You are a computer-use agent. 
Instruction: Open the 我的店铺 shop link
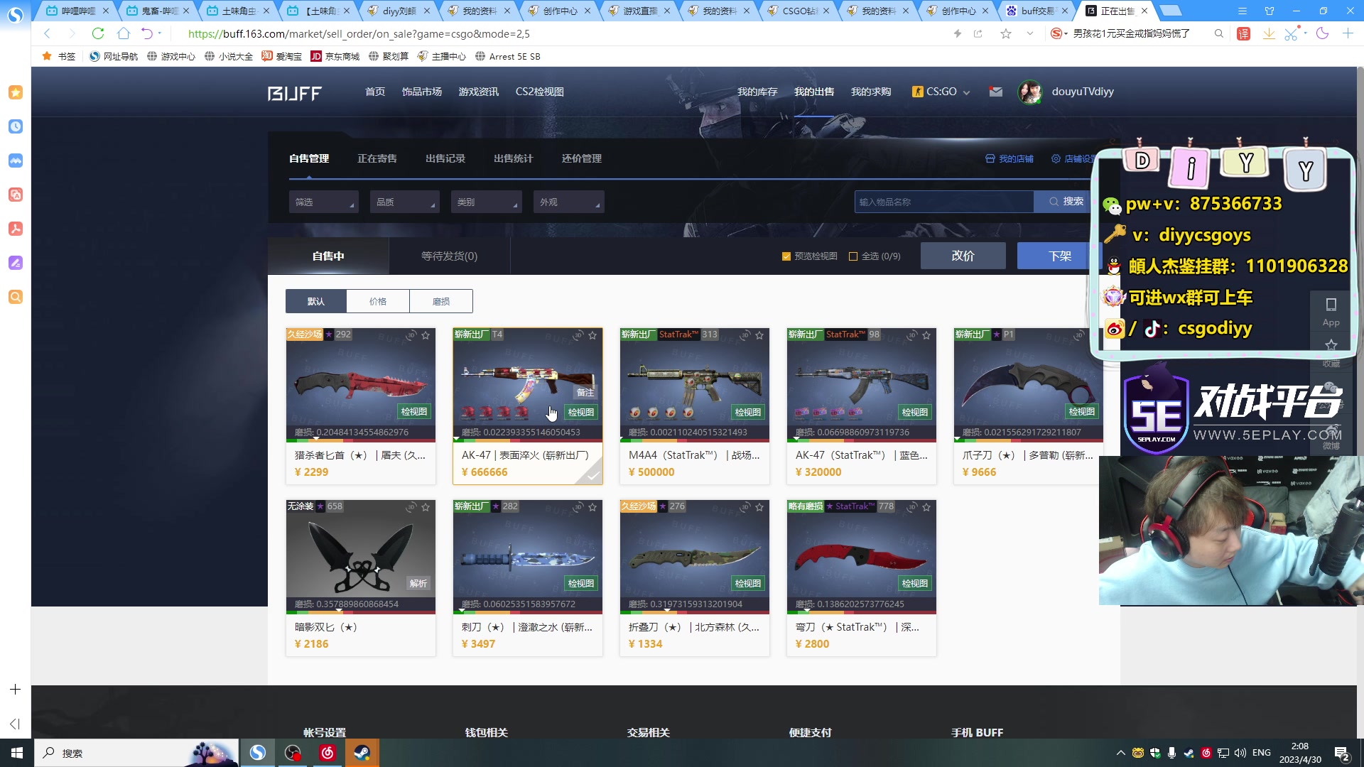pos(1010,159)
